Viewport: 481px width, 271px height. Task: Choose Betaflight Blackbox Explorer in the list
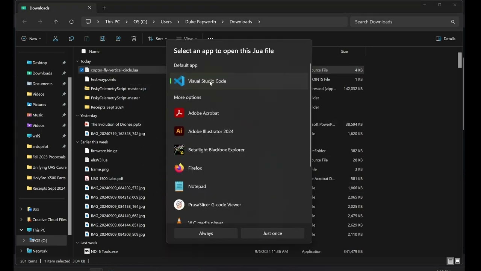(x=239, y=150)
